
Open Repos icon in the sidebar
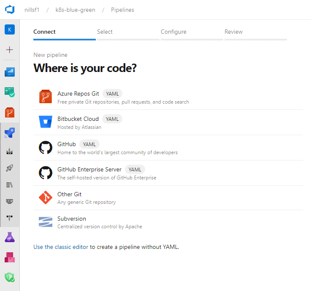(x=10, y=112)
